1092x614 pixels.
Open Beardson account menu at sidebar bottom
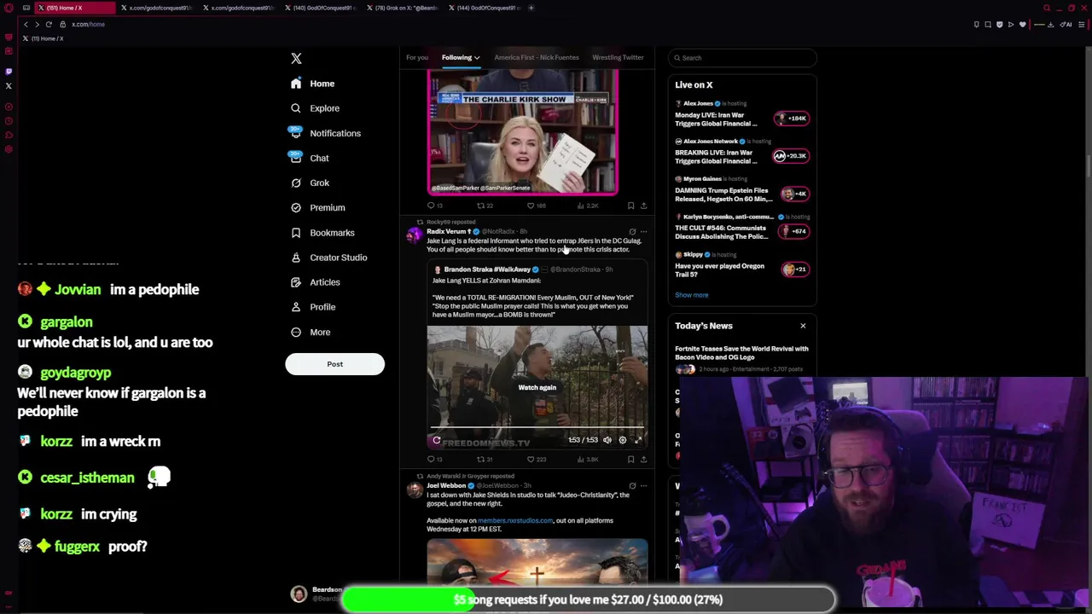[x=317, y=594]
